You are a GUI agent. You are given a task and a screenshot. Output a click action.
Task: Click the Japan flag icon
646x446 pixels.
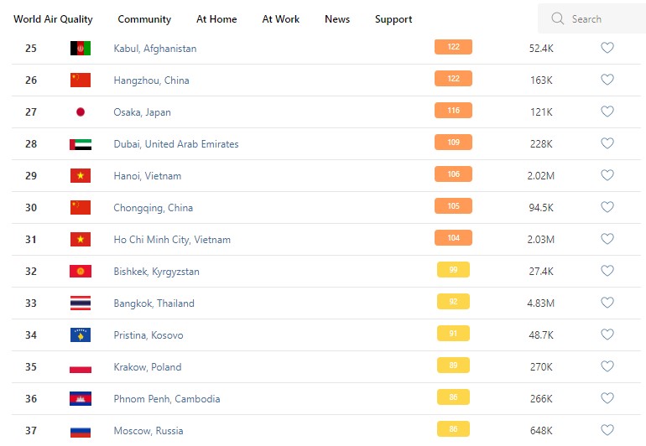click(x=81, y=112)
